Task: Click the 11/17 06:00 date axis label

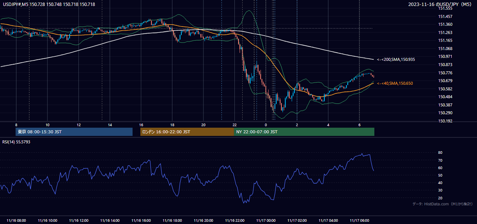Action: click(359, 220)
